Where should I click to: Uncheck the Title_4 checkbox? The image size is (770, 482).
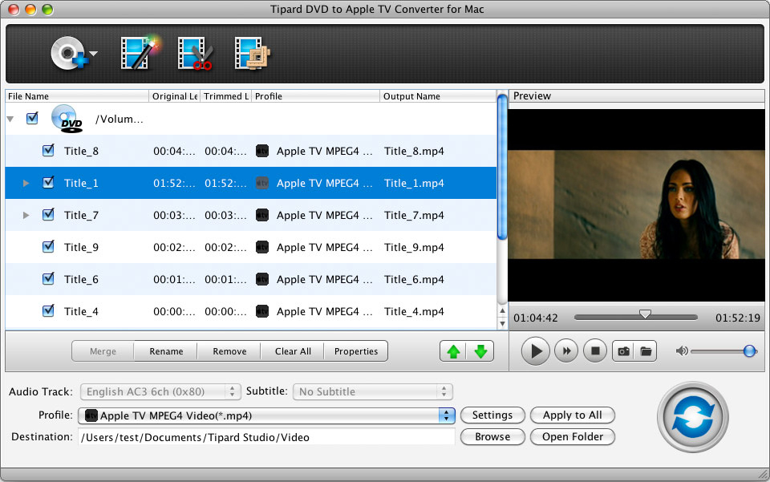click(x=48, y=311)
